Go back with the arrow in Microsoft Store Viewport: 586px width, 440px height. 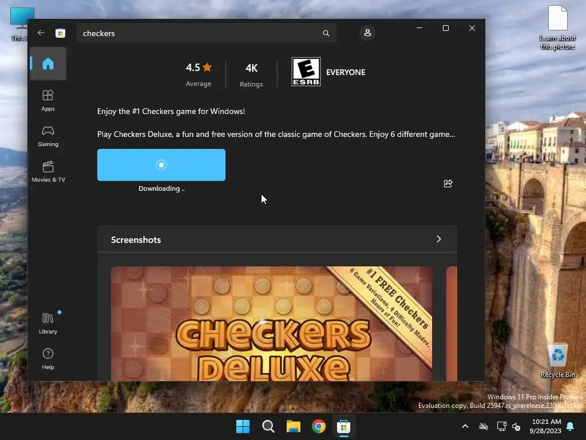pyautogui.click(x=41, y=33)
